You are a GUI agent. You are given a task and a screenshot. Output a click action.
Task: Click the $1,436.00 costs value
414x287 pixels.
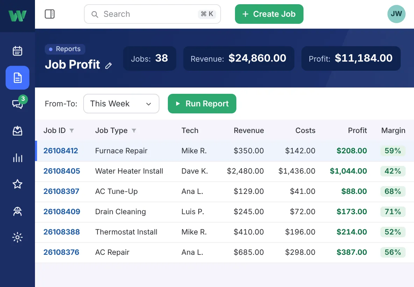tap(297, 171)
